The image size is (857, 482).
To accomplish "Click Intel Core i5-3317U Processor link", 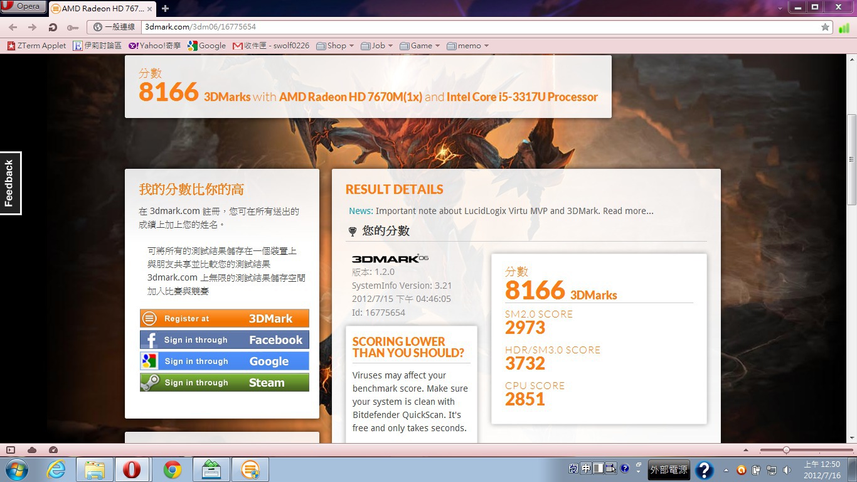I will (x=522, y=97).
